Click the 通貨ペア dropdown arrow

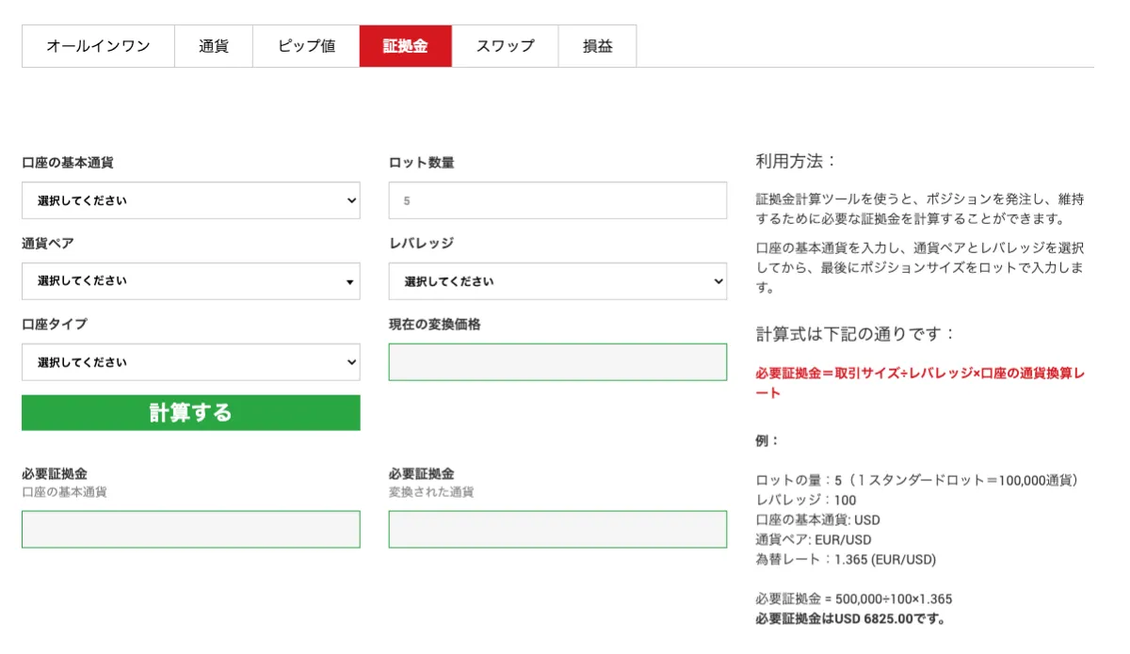pos(349,280)
